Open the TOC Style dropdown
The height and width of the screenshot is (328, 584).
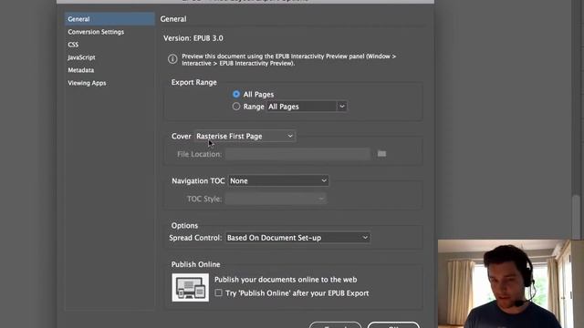(276, 199)
